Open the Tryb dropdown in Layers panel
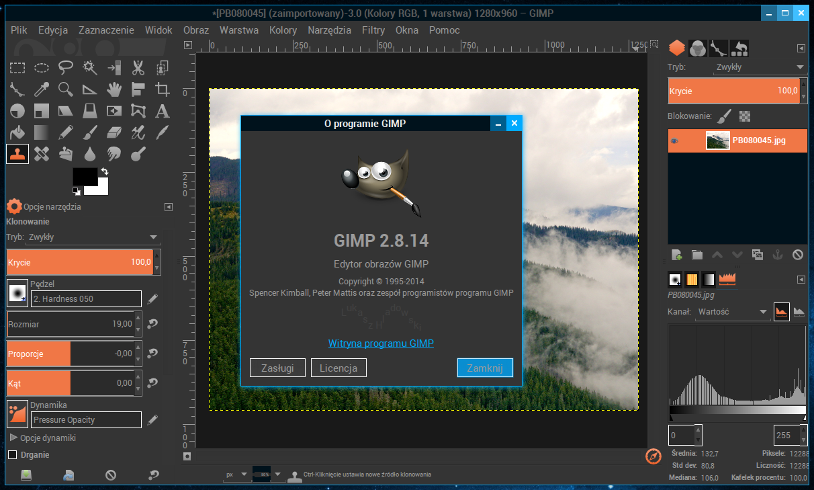 click(x=760, y=67)
